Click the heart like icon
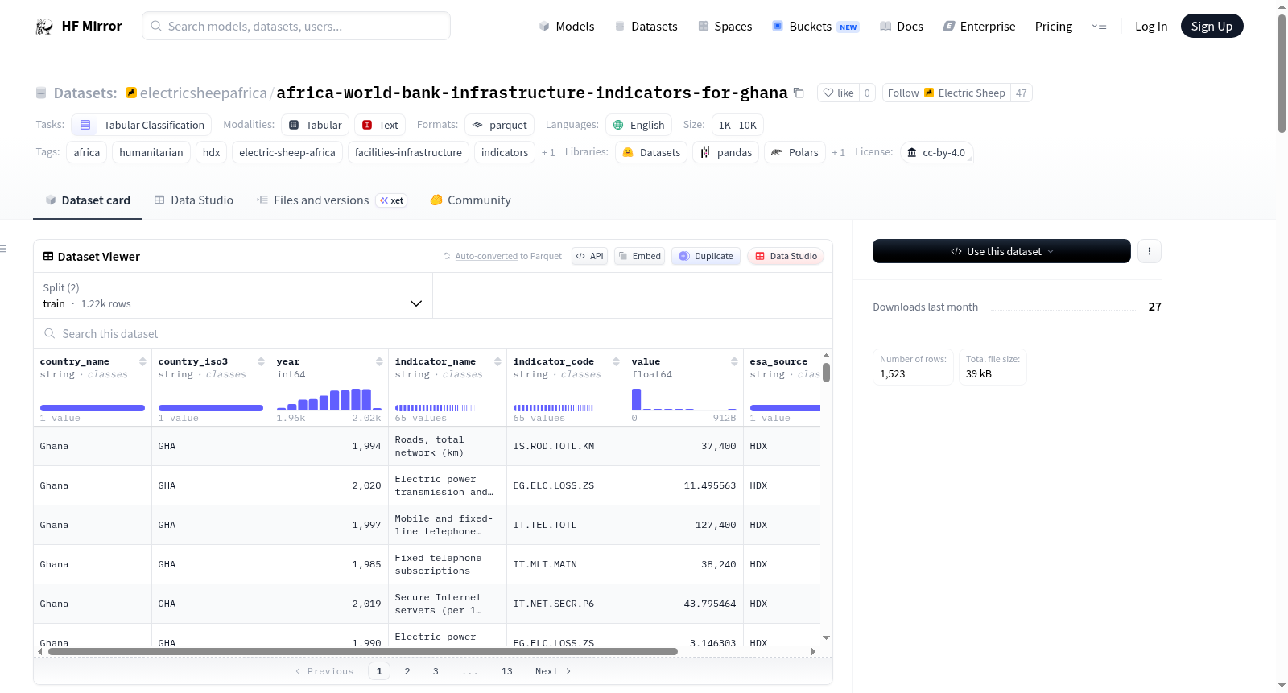Image resolution: width=1288 pixels, height=693 pixels. (828, 93)
